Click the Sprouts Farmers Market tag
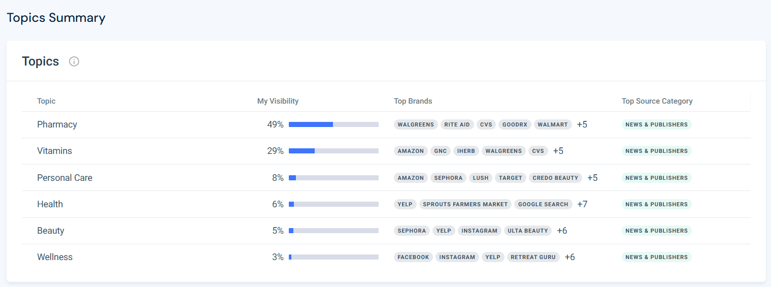 point(465,204)
